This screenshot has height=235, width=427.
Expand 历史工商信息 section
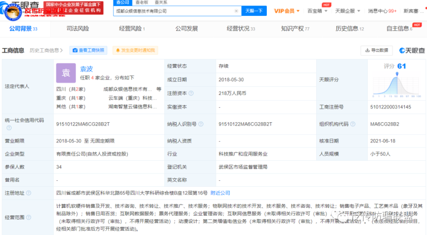tap(46, 50)
